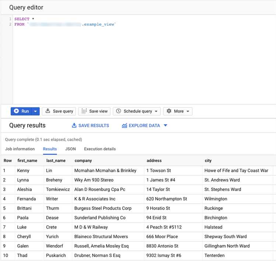
Task: Click the Save Results download icon
Action: coord(74,126)
